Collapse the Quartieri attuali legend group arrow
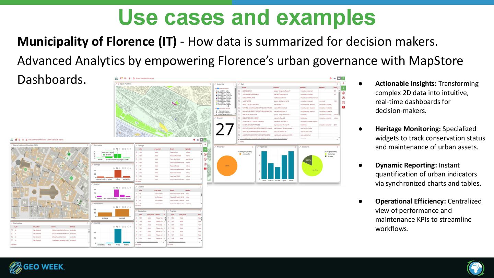This screenshot has width=494, height=278. [216, 108]
